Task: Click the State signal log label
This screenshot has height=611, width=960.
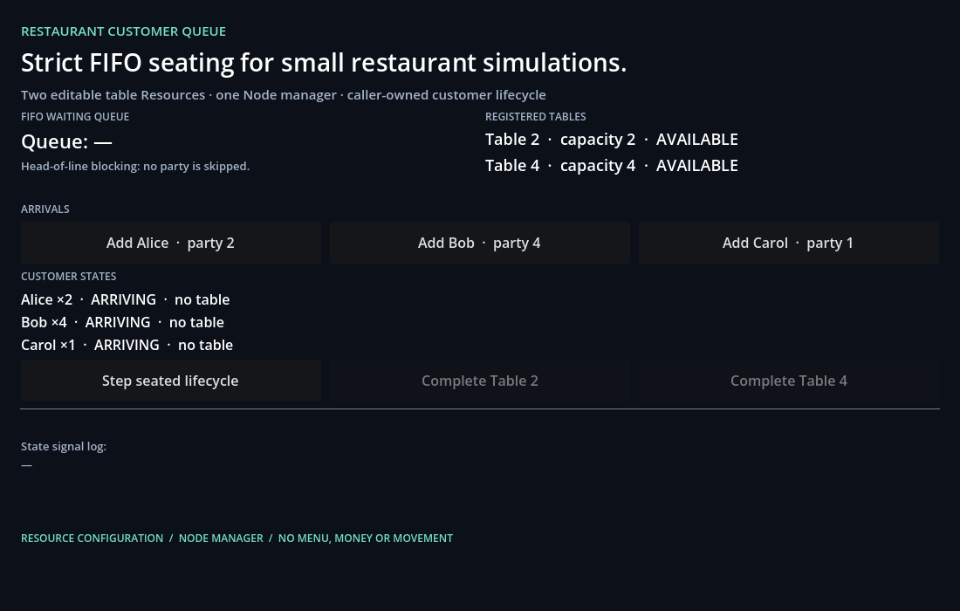Action: (x=64, y=446)
